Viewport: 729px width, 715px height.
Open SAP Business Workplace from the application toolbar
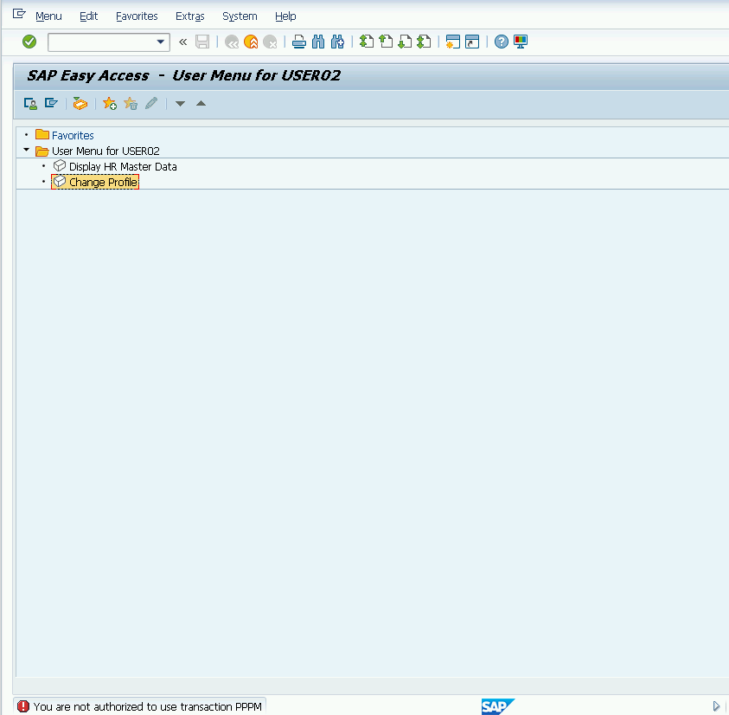80,103
